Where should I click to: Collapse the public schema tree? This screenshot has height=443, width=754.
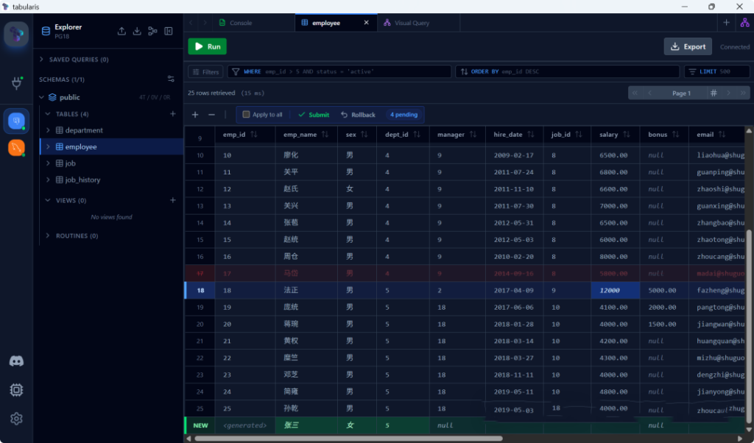click(42, 97)
